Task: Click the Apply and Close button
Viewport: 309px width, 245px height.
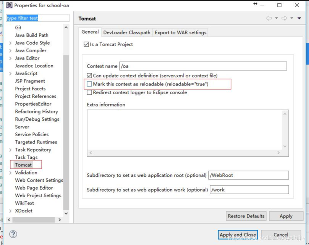Action: [238, 235]
